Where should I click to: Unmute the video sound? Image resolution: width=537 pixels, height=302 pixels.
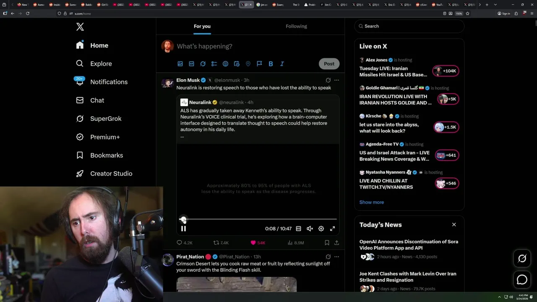310,229
